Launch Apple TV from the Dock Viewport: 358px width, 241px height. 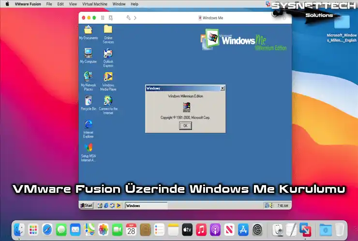pos(187,229)
